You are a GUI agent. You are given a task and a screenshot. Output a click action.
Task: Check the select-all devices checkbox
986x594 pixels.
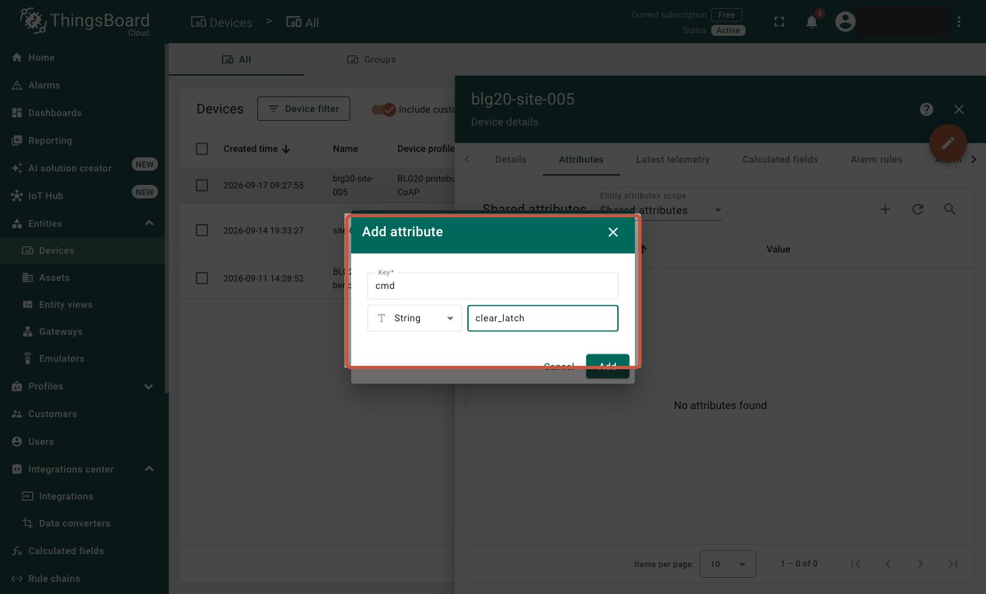pos(202,148)
